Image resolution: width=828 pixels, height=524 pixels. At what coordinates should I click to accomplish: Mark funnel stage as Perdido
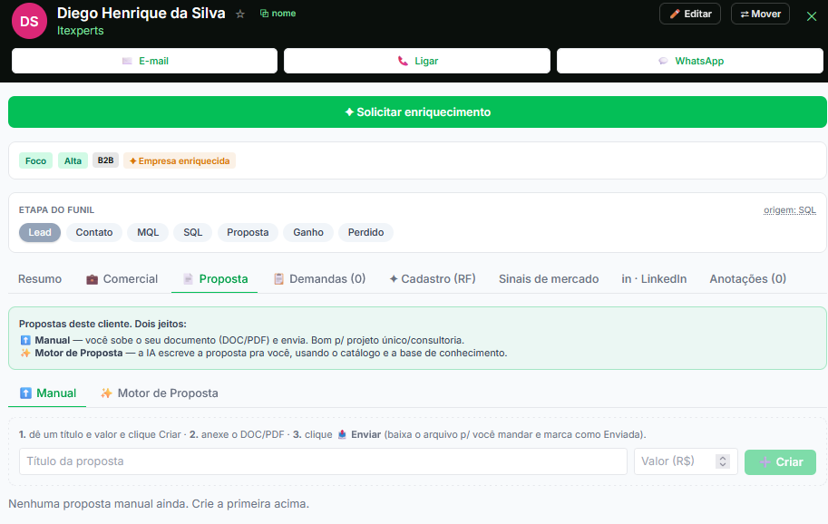pos(366,232)
